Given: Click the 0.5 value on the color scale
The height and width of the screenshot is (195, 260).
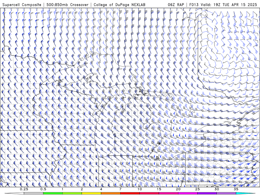Looking at the screenshot, I should pos(43,189).
